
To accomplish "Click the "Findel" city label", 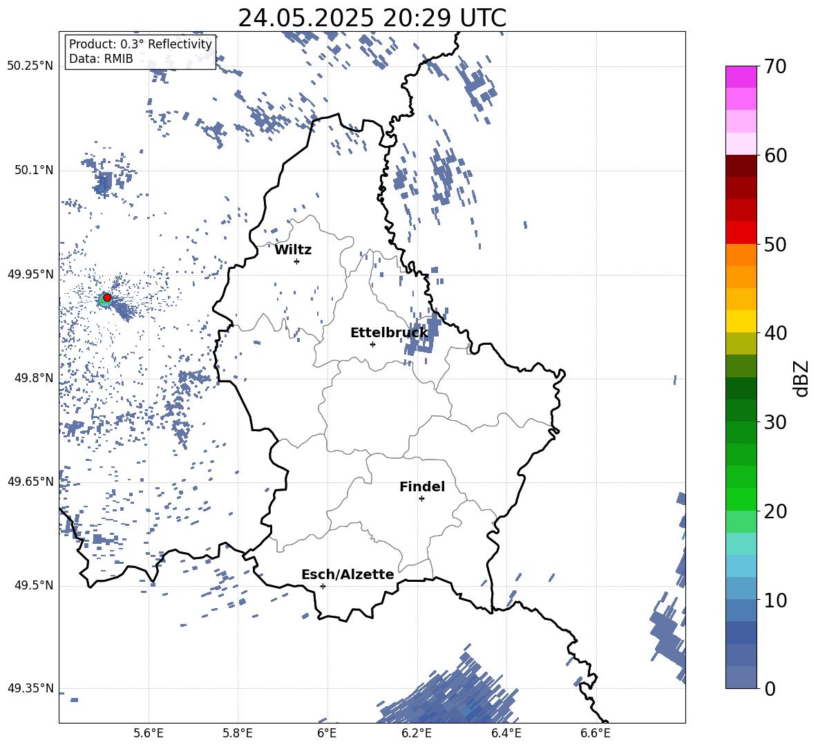I will click(422, 486).
